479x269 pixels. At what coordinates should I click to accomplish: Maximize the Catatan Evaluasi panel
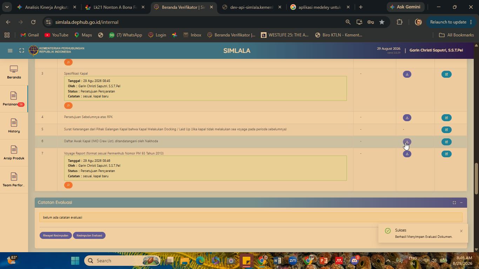pos(454,202)
